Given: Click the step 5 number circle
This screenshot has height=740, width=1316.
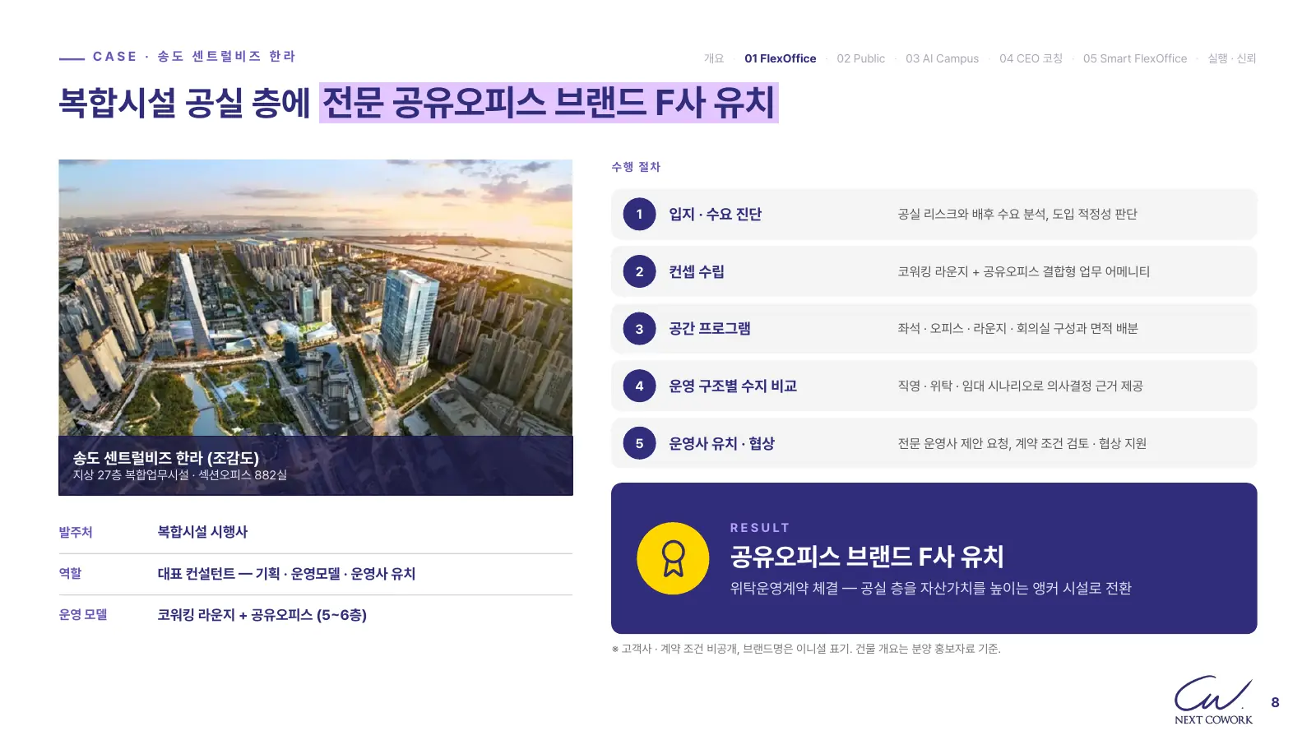Looking at the screenshot, I should (639, 443).
